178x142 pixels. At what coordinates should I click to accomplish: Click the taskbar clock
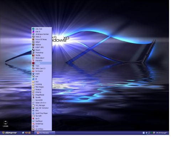click(162, 133)
